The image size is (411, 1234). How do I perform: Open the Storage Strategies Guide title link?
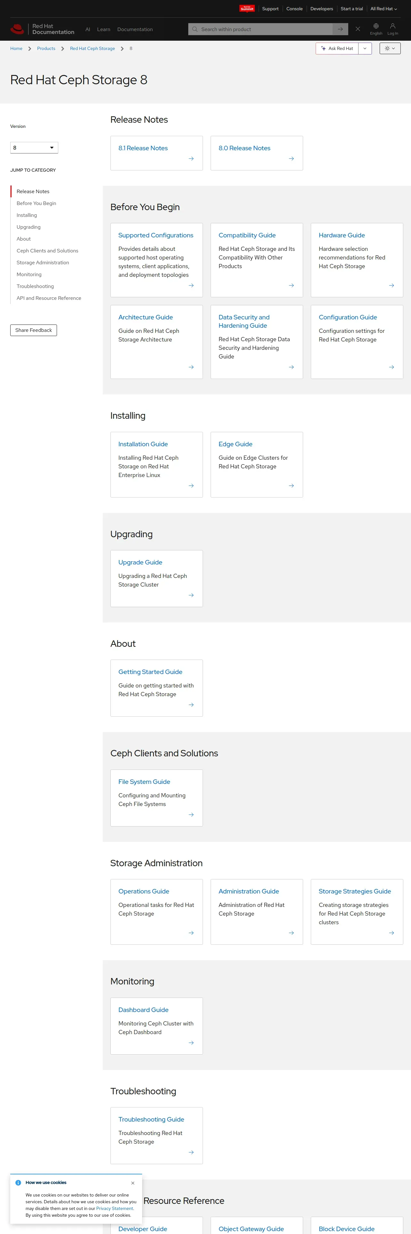click(x=355, y=892)
